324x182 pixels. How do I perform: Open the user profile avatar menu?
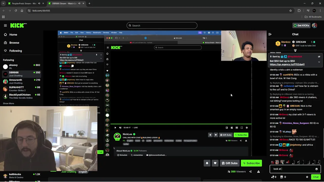(x=314, y=26)
